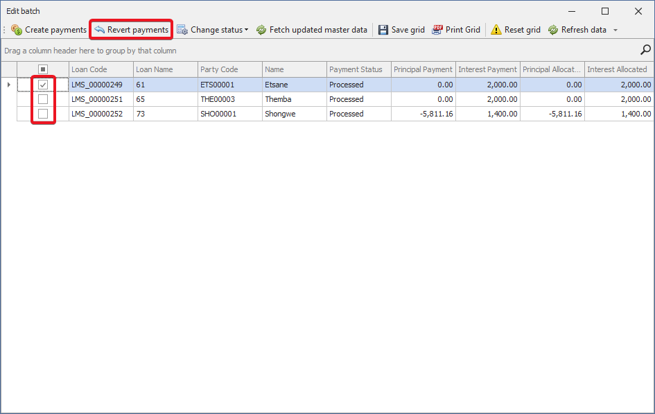This screenshot has height=414, width=655.
Task: Toggle the select-all checkbox in the header
Action: pos(43,69)
